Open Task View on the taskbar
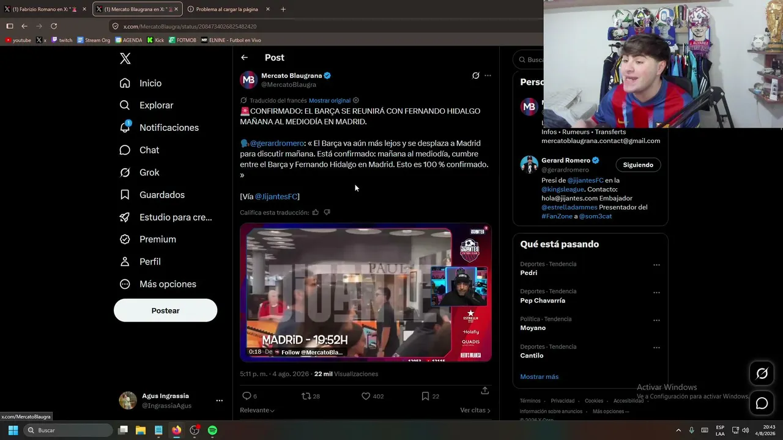 click(123, 430)
